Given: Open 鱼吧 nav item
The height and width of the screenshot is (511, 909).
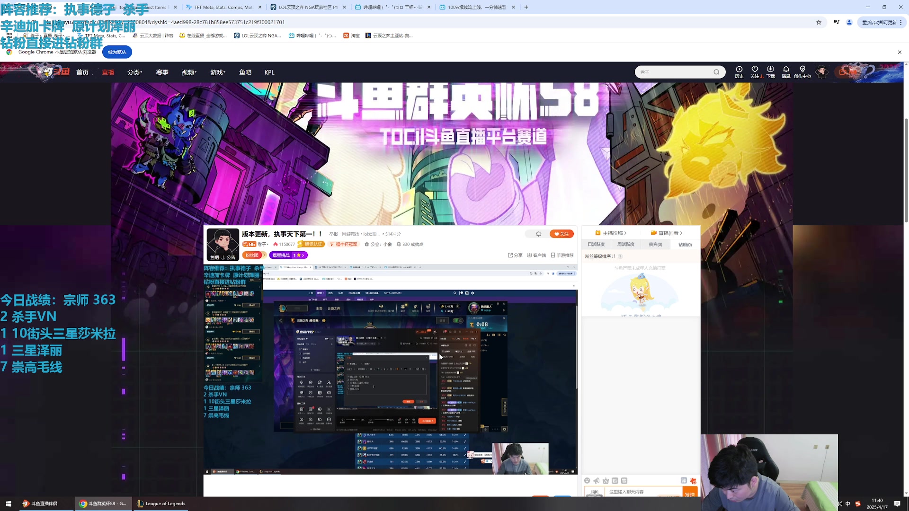Looking at the screenshot, I should (x=245, y=72).
